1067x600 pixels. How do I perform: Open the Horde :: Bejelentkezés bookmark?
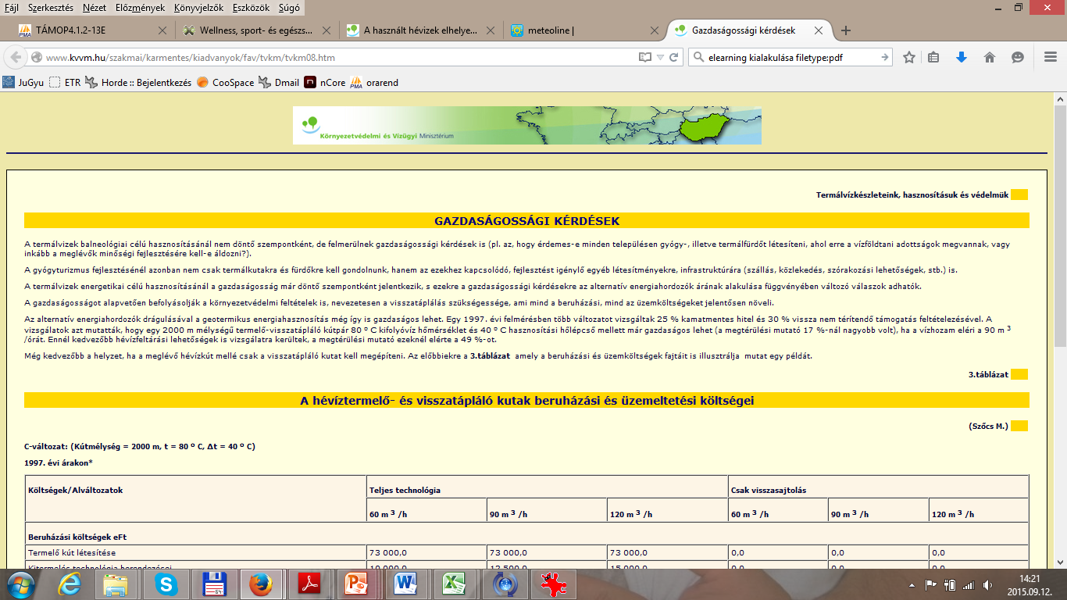coord(137,82)
